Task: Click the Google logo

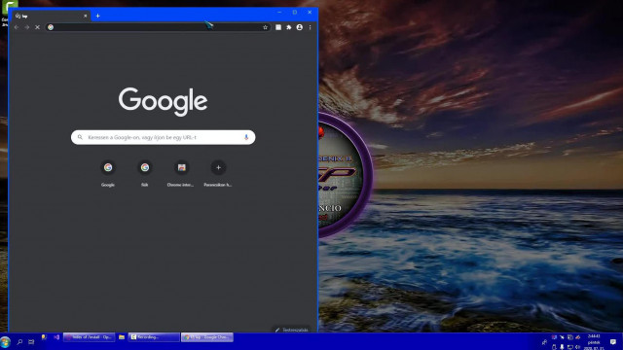Action: click(163, 101)
